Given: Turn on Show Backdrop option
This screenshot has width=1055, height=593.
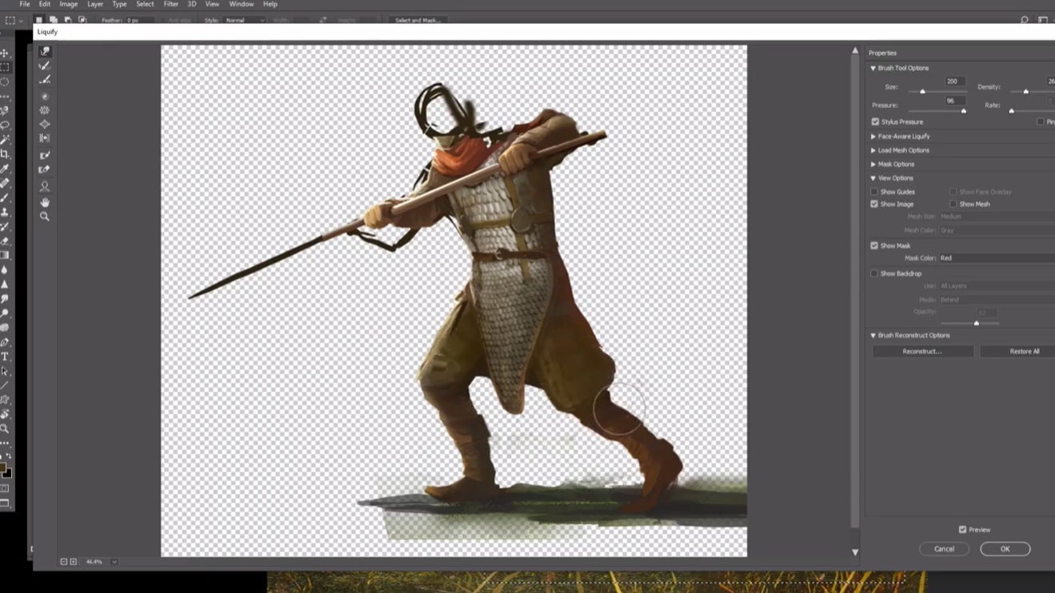Looking at the screenshot, I should pyautogui.click(x=874, y=274).
